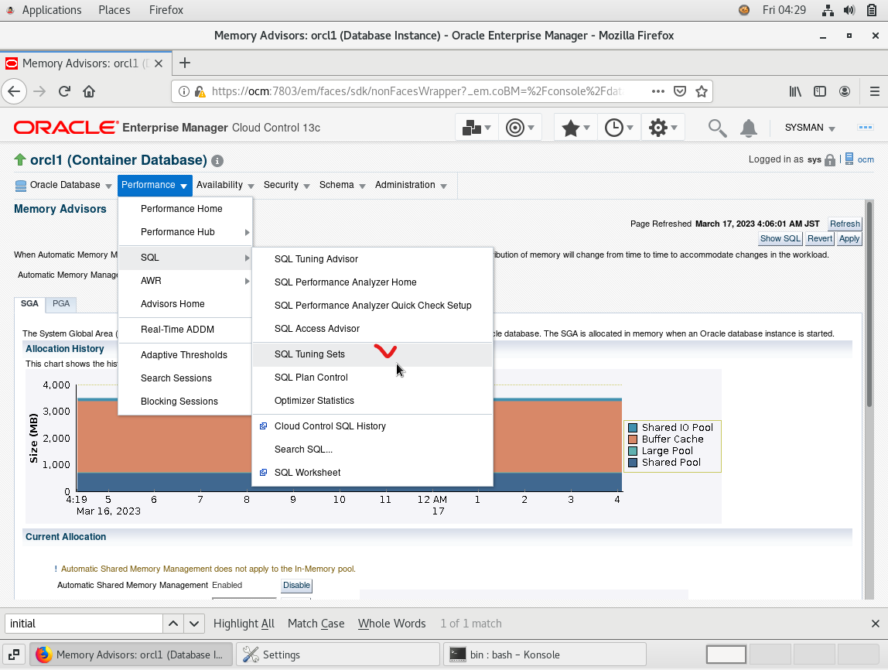Open Advisors Home
The width and height of the screenshot is (888, 670).
185,304
